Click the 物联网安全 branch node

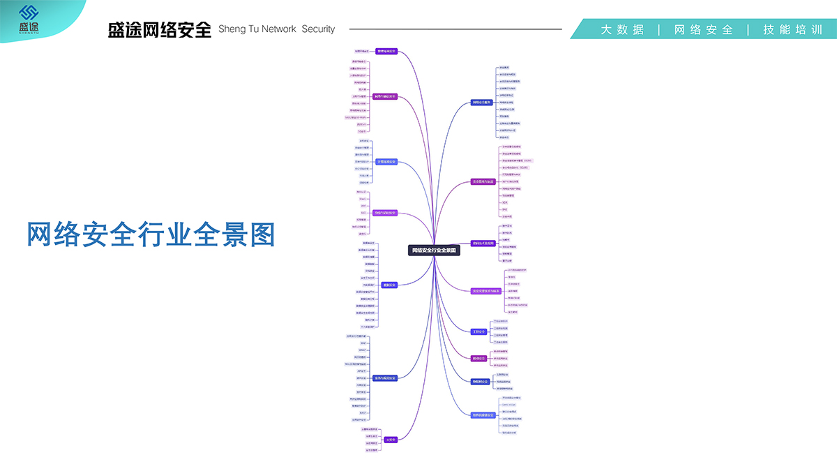coord(481,381)
